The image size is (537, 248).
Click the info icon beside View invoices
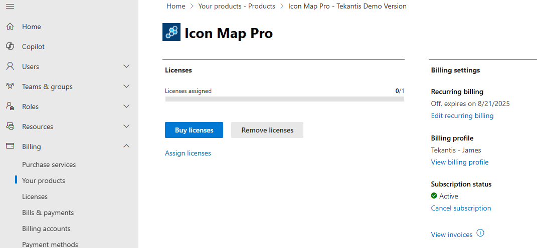[x=480, y=233]
